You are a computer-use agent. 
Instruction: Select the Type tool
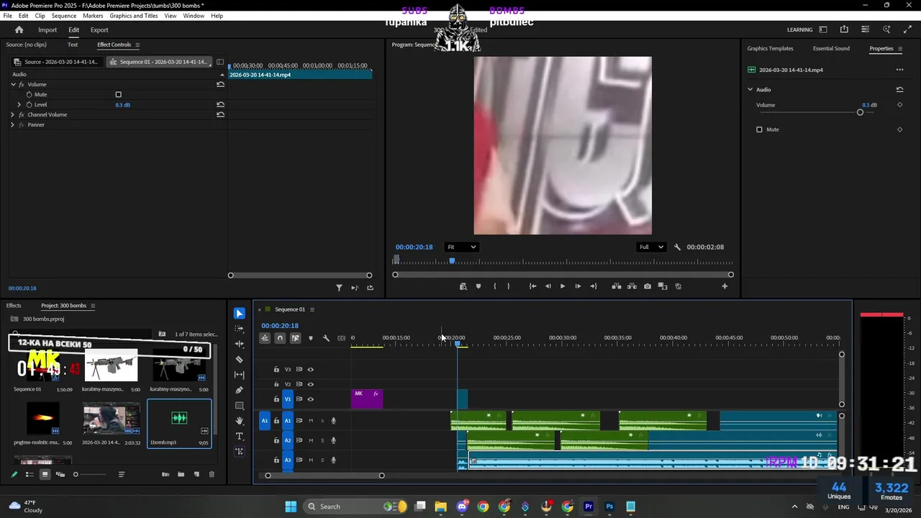click(x=240, y=437)
